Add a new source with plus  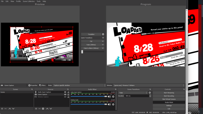click(36, 109)
